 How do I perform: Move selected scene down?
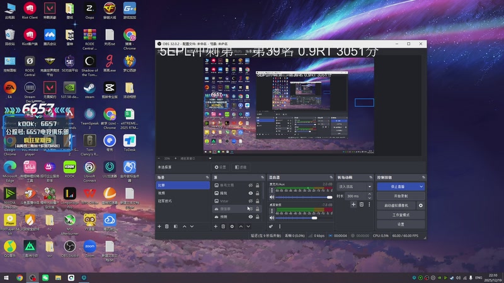click(192, 226)
